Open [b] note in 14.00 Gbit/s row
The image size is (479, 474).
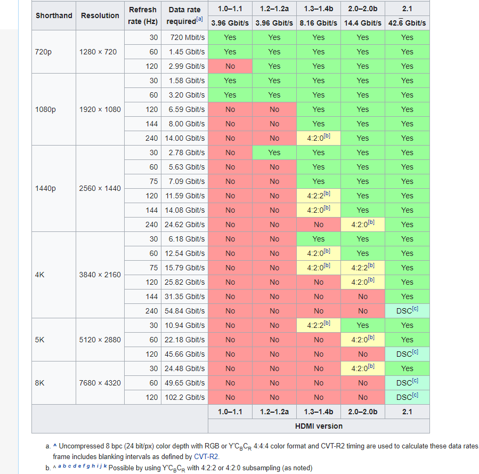pyautogui.click(x=327, y=135)
